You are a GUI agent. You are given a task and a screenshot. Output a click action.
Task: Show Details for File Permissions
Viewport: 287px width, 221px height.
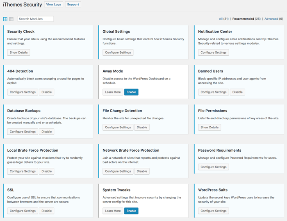pos(210,128)
